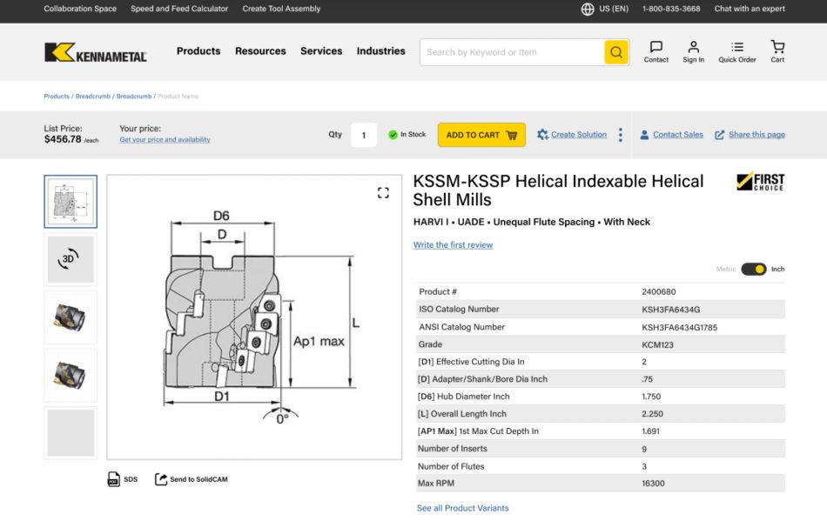Click the First Choice badge
This screenshot has width=827, height=521.
[760, 181]
